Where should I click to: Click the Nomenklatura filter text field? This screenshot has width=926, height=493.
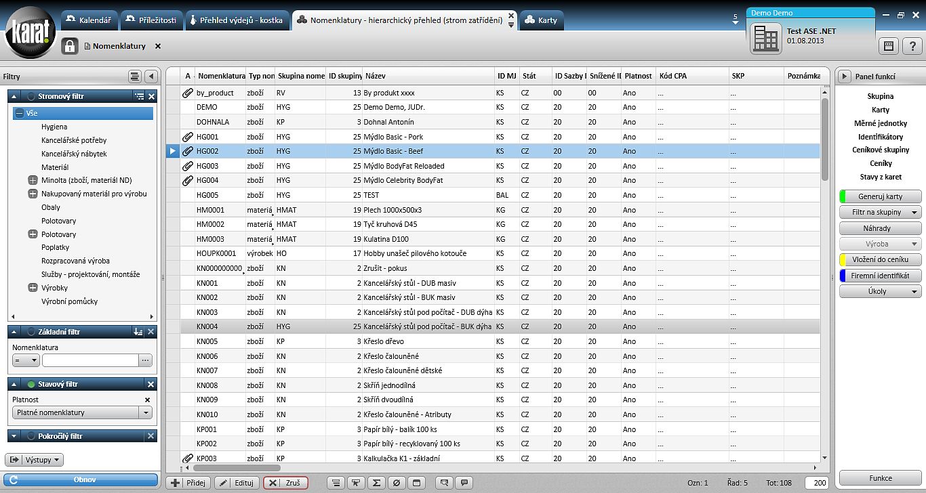90,360
